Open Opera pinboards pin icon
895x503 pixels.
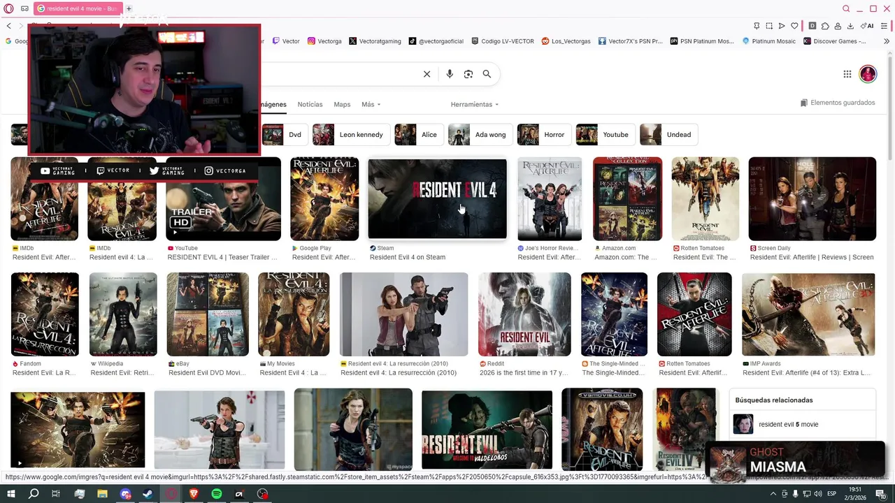757,26
